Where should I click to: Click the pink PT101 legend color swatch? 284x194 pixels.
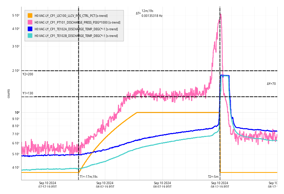point(30,22)
